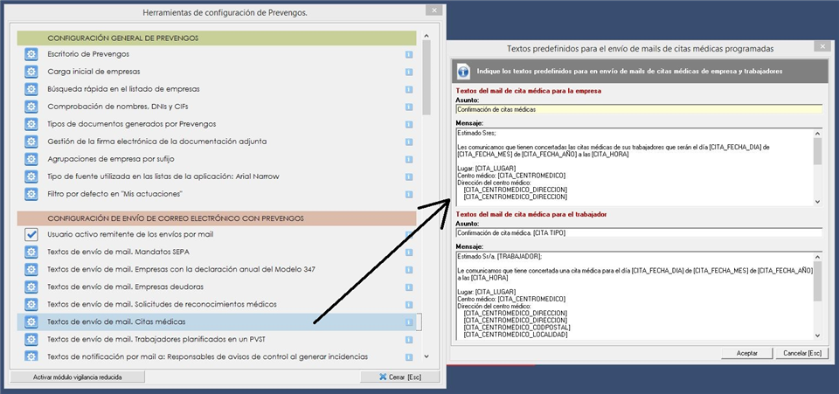Screen dimensions: 839x394
Task: Click Activar módulo vigilancia reducida button
Action: click(77, 377)
